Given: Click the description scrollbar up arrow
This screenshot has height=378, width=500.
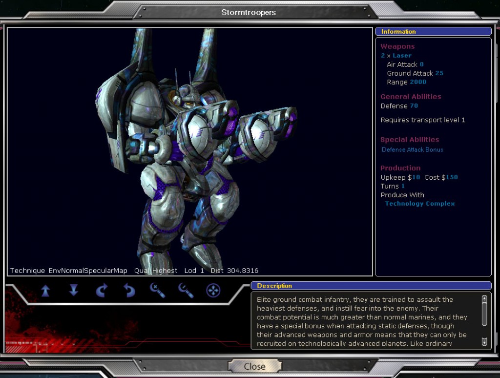Looking at the screenshot, I should pyautogui.click(x=484, y=298).
